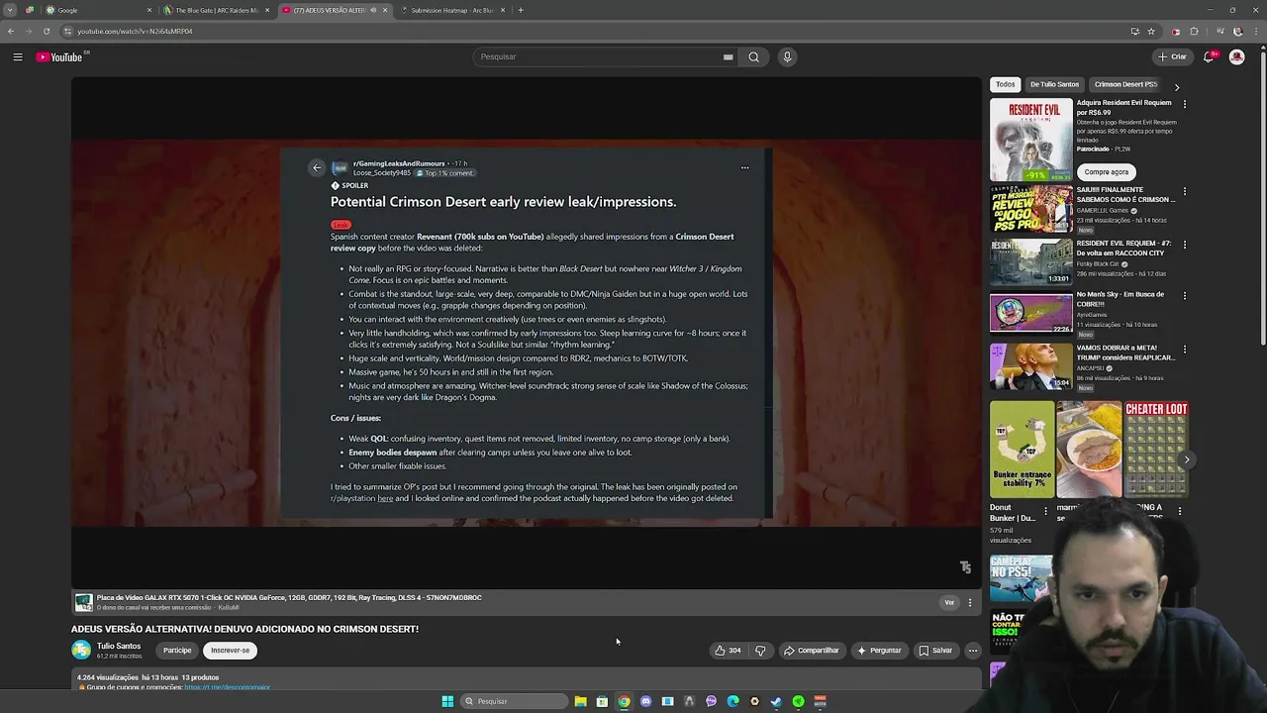This screenshot has height=713, width=1267.
Task: Switch to The Blue Gate ARC Raiders tab
Action: (216, 10)
